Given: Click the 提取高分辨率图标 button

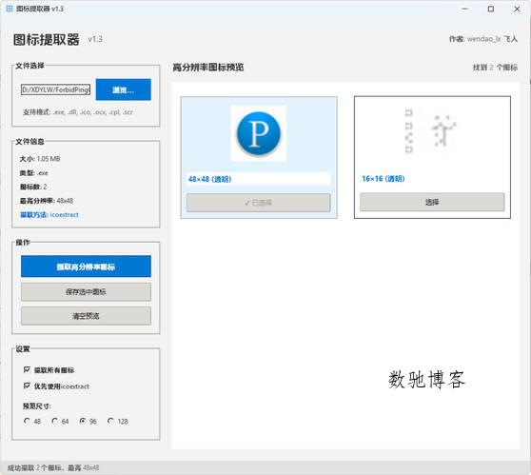Looking at the screenshot, I should (86, 267).
